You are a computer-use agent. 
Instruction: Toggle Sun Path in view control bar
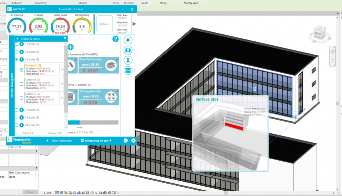click(66, 193)
